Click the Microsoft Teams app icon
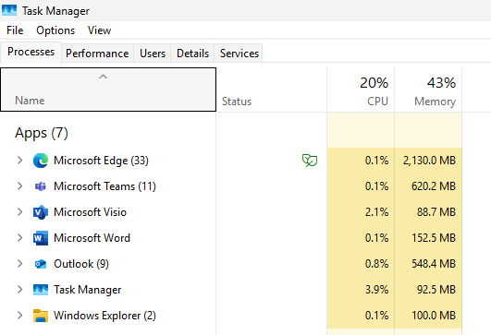Viewport: 491px width, 335px height. [41, 186]
